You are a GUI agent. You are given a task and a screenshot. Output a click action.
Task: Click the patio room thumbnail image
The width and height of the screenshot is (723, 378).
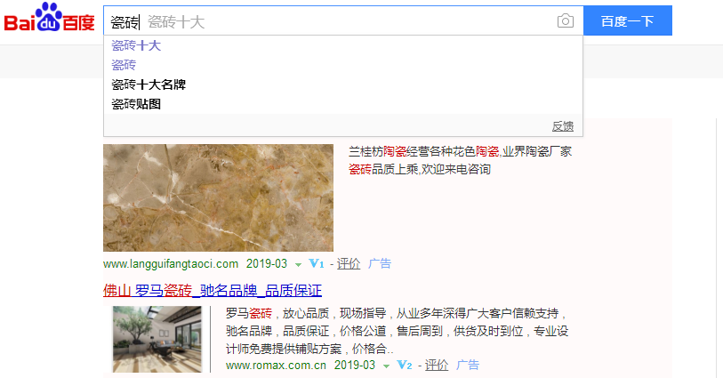pyautogui.click(x=157, y=339)
